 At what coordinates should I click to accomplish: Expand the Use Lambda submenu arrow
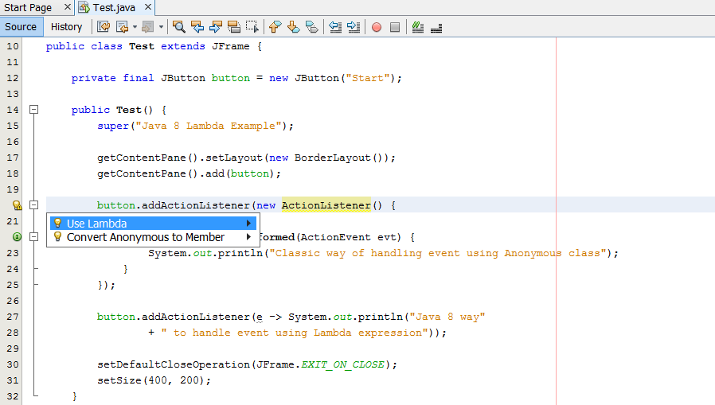[248, 224]
